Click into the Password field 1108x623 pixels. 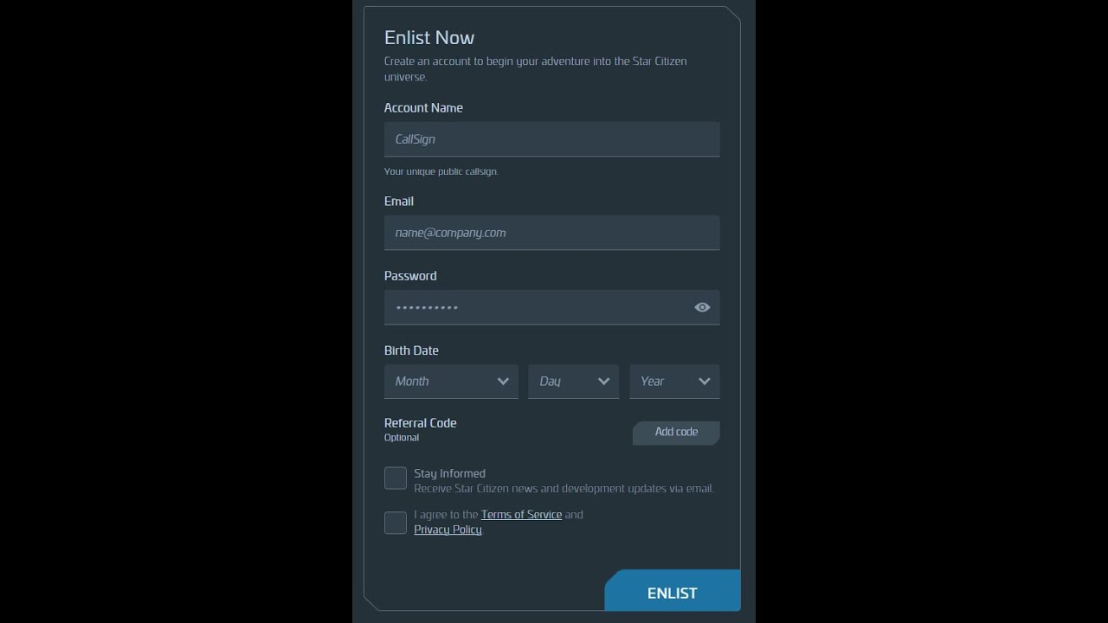click(x=537, y=307)
